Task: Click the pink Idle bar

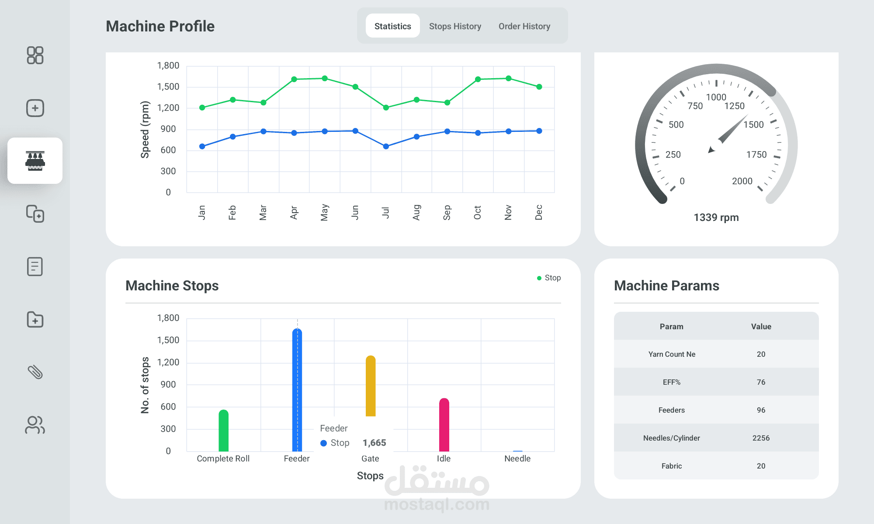Action: (444, 426)
